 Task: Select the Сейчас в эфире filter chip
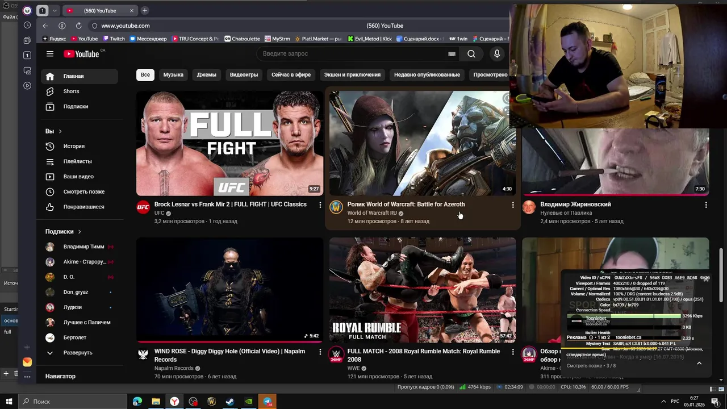click(291, 75)
